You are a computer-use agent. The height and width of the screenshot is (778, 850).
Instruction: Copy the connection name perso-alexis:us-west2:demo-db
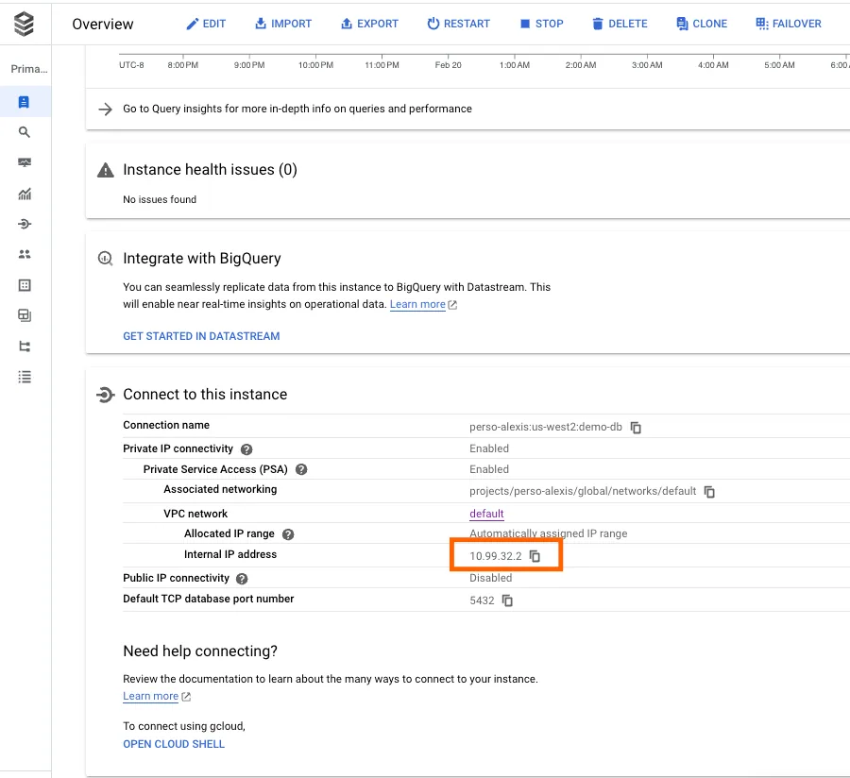point(636,428)
